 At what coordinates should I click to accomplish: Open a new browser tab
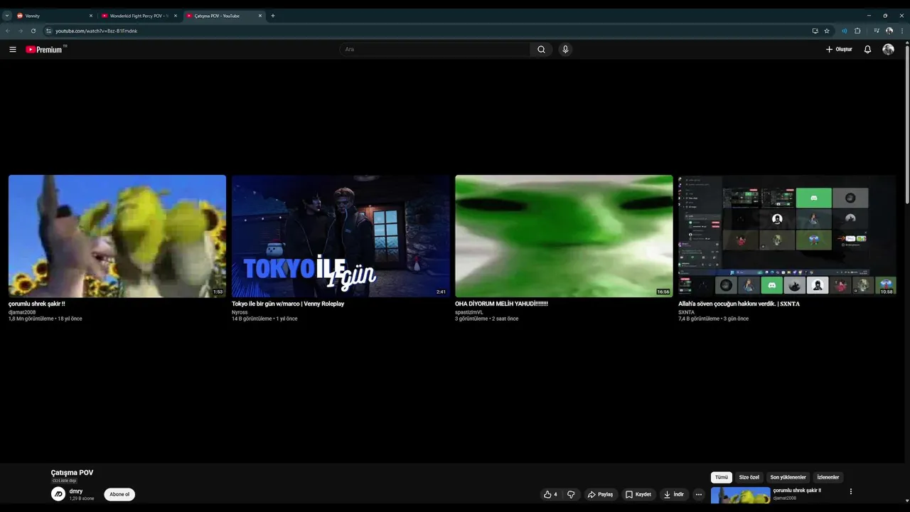tap(273, 16)
